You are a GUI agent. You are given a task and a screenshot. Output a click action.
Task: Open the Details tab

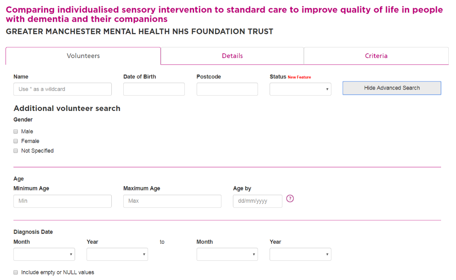232,56
